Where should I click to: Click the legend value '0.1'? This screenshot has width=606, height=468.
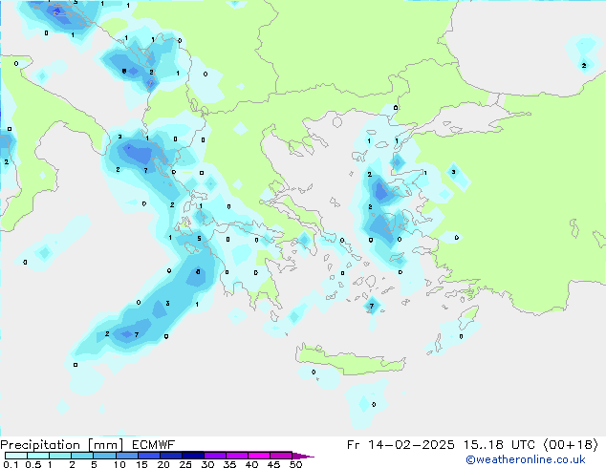[x=11, y=464]
